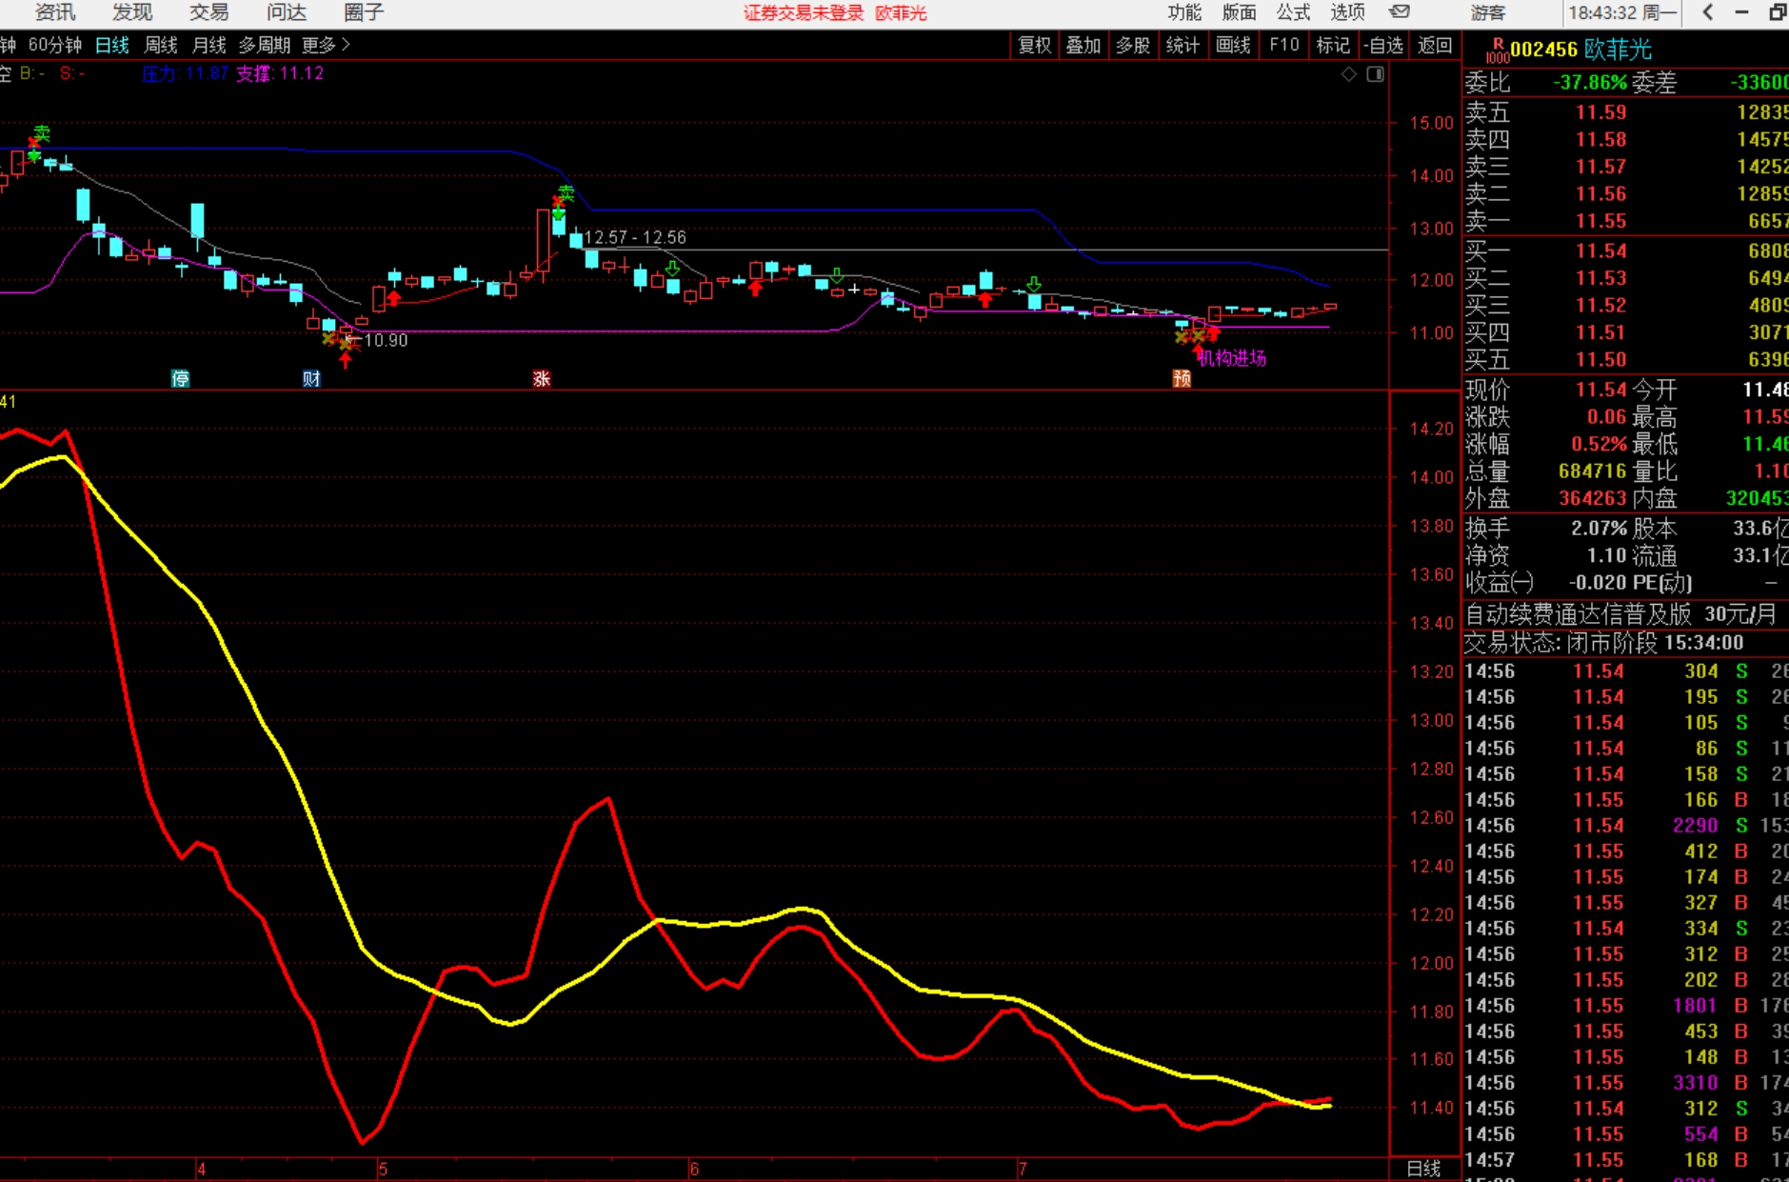Click the R 1000 badge beside the stock code
Viewport: 1789px width, 1182px height.
coord(1498,50)
